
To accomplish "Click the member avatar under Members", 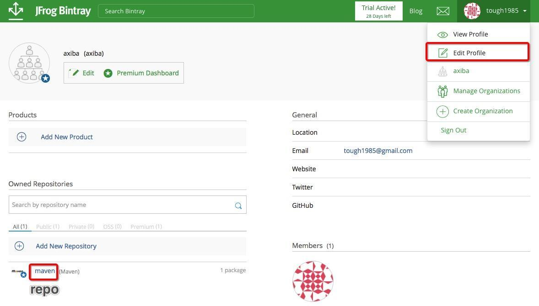I will (x=313, y=281).
